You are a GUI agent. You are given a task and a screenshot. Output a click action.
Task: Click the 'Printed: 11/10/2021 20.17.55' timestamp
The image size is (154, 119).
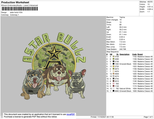pos(102,117)
